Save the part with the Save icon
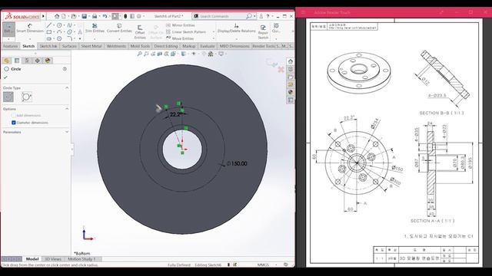 point(84,16)
